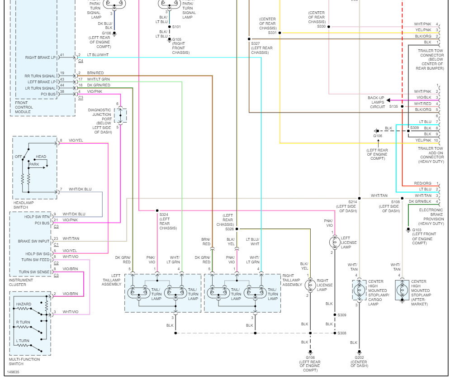Select the S324 splice dot
The height and width of the screenshot is (381, 455).
157,210
